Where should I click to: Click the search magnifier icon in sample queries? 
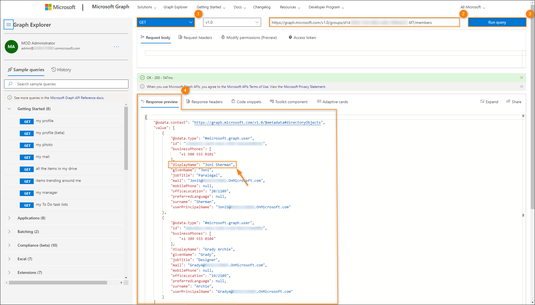click(11, 84)
